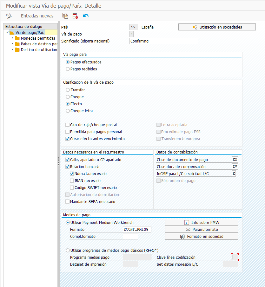Click InCME para L/C field K

(234, 173)
